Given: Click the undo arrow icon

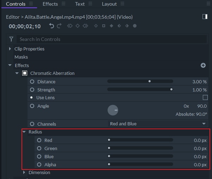Looking at the screenshot, I should pos(52,26).
